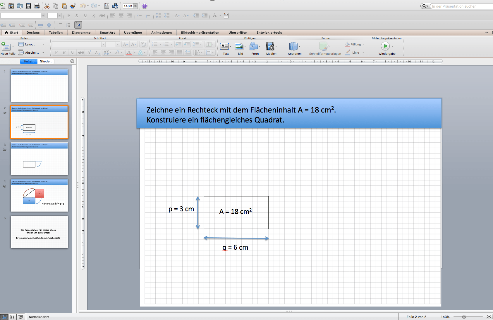The height and width of the screenshot is (320, 493).
Task: Toggle italic K in Schriftart group
Action: pos(64,52)
